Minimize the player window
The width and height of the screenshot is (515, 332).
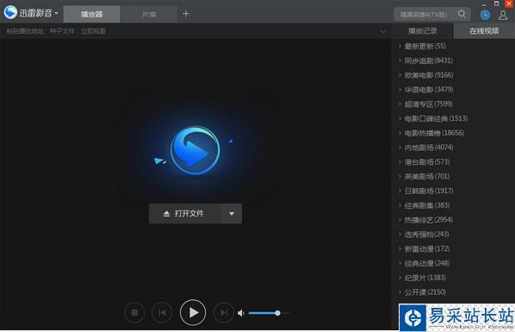(x=485, y=4)
